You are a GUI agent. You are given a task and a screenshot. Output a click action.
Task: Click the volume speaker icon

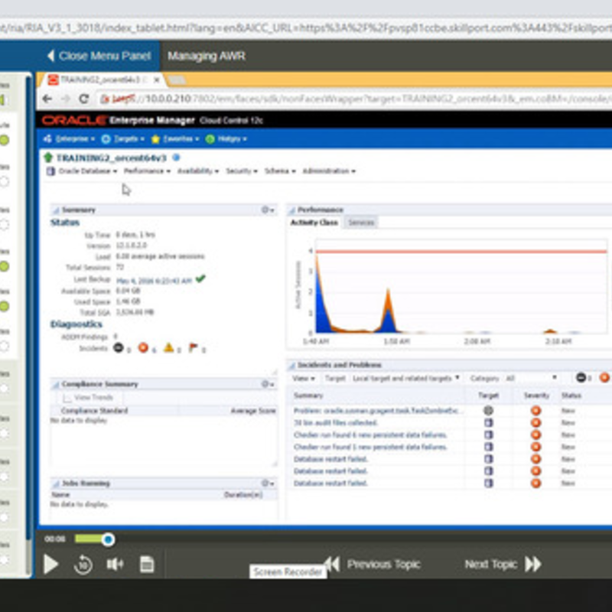pos(116,564)
